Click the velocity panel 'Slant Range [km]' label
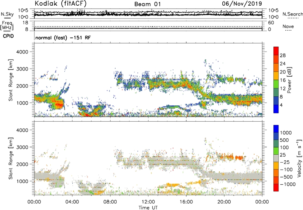Screen dimensions: 303x210 point(11,158)
